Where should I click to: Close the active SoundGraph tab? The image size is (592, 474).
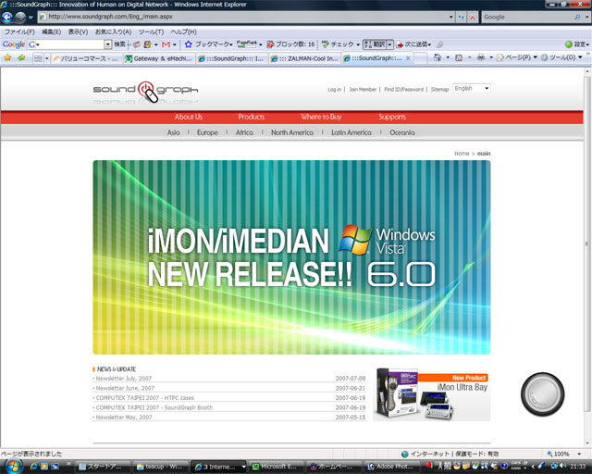click(408, 58)
